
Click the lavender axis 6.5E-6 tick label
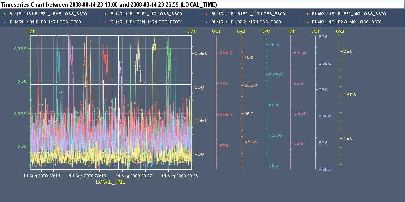[325, 63]
